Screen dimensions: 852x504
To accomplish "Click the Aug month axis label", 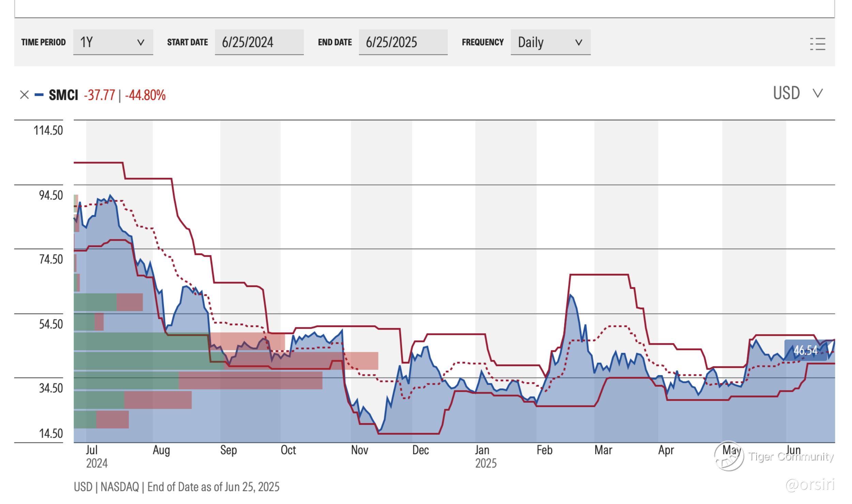I will coord(161,450).
